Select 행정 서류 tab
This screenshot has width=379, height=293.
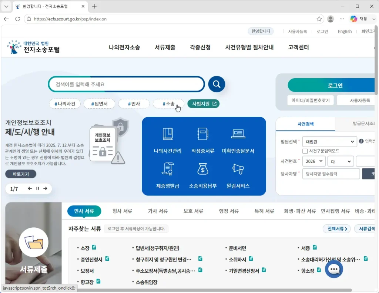[x=229, y=211]
